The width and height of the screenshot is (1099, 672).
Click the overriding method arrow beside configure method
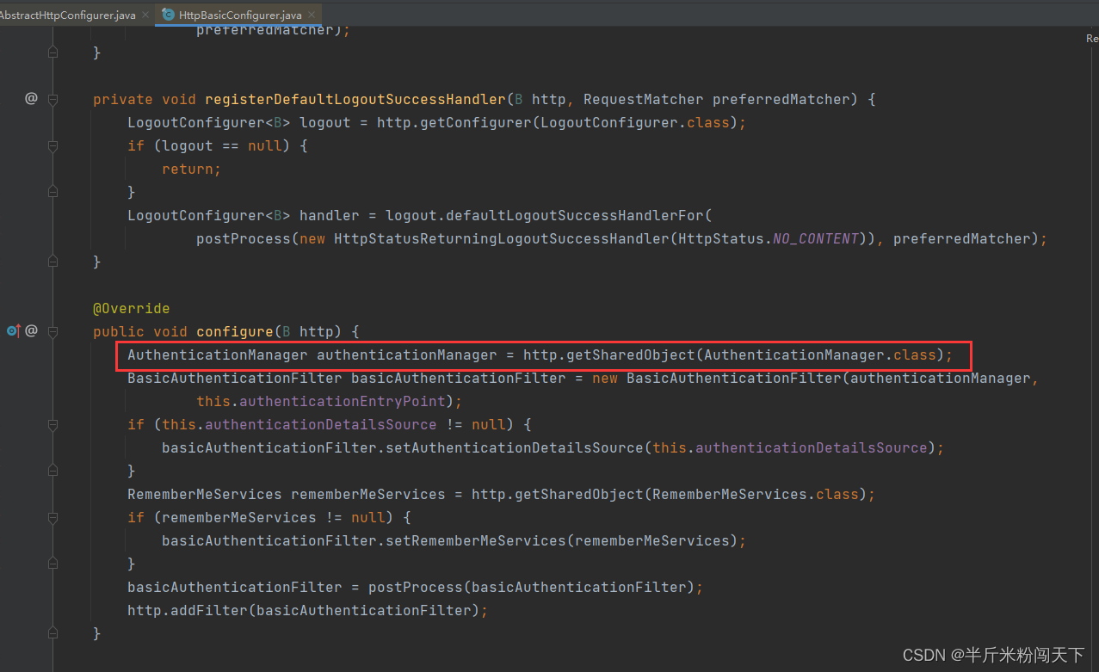click(x=13, y=330)
